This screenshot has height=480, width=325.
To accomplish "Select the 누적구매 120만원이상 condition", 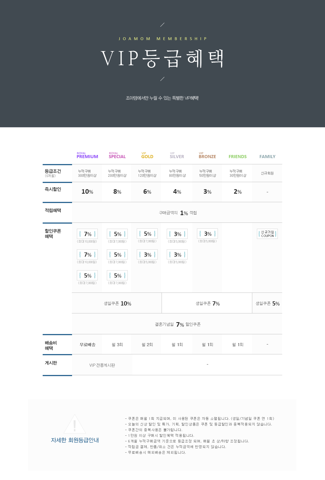I will [147, 173].
